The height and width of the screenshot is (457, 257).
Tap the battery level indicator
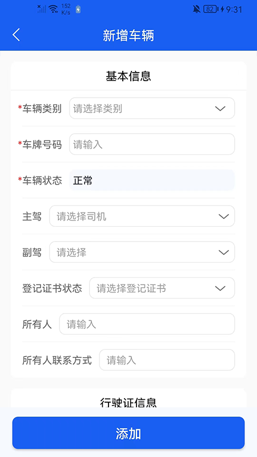(210, 9)
